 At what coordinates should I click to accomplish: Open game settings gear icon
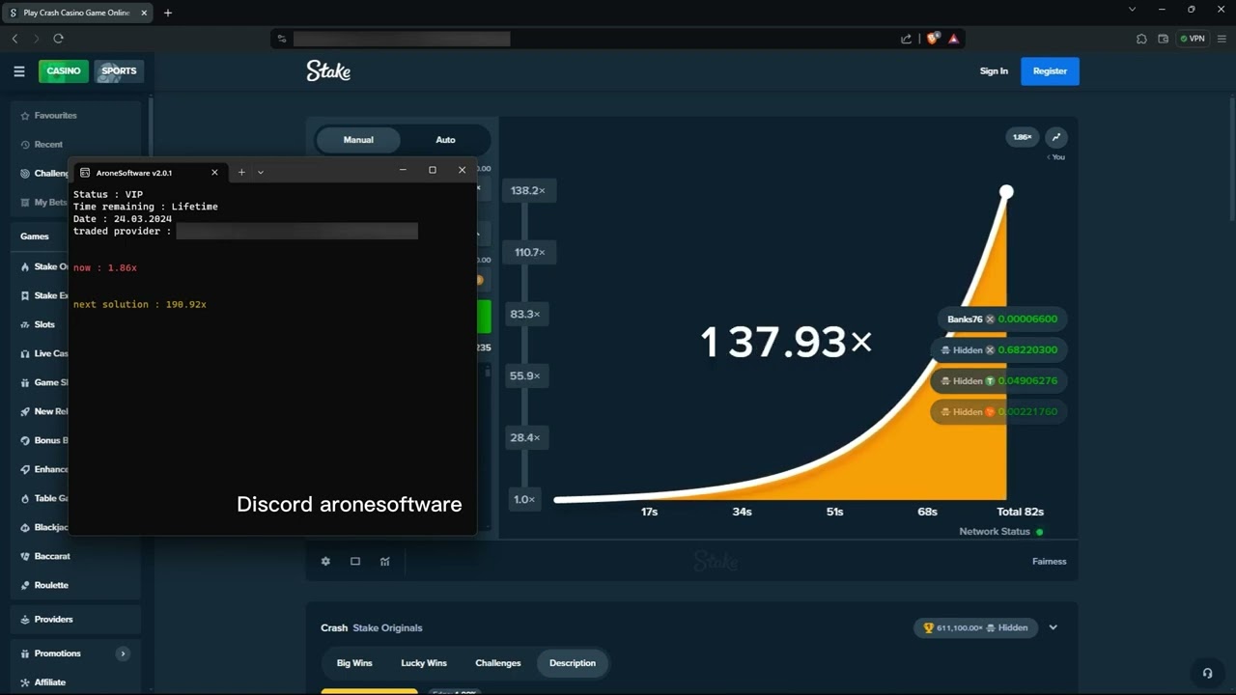(325, 561)
